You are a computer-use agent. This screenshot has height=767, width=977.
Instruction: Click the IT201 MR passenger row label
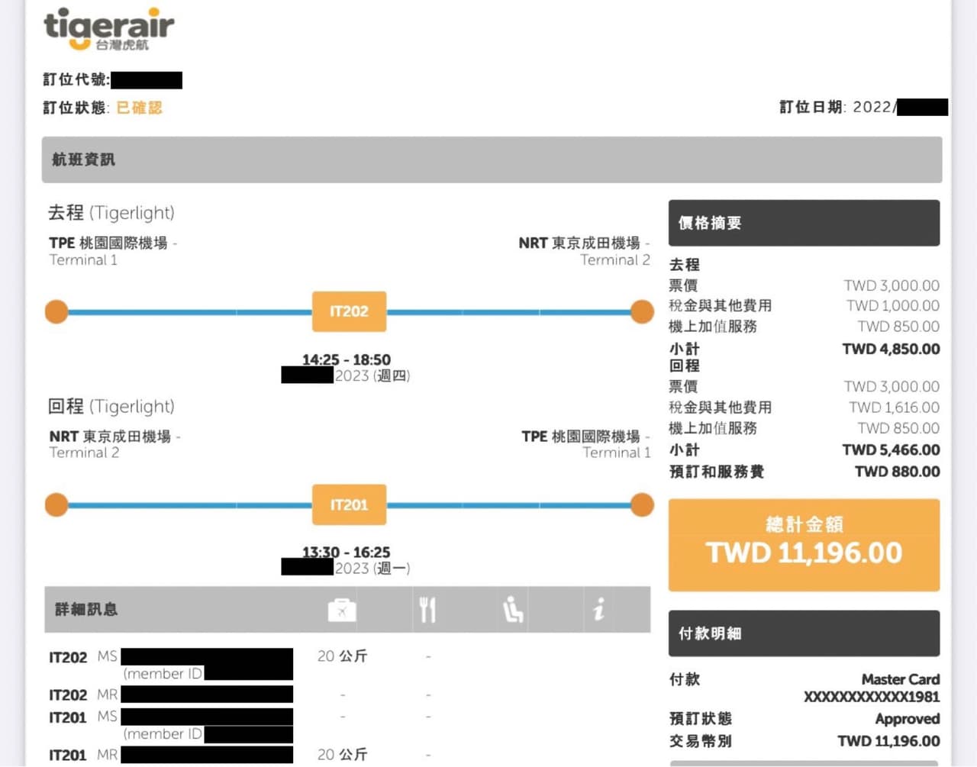[x=83, y=755]
